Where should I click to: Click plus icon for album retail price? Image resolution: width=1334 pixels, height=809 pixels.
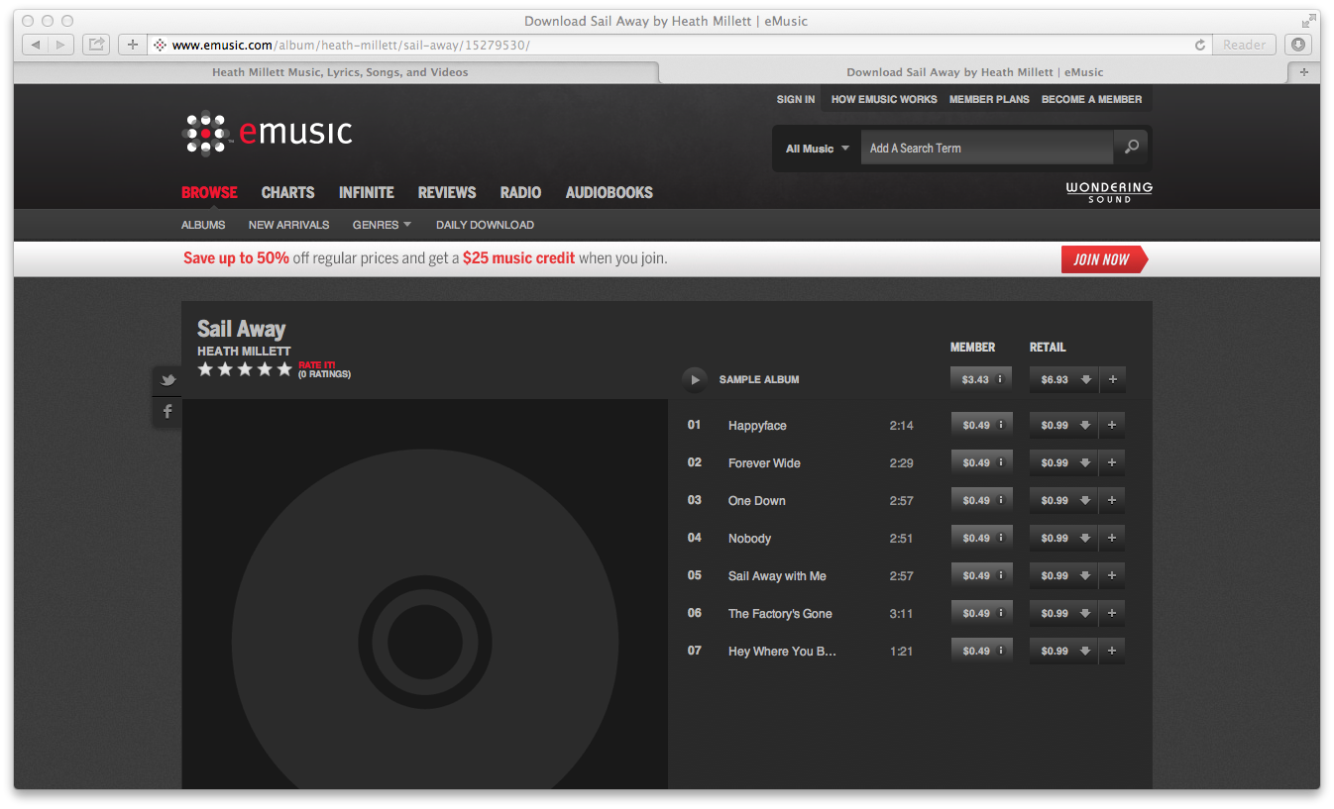tap(1112, 379)
